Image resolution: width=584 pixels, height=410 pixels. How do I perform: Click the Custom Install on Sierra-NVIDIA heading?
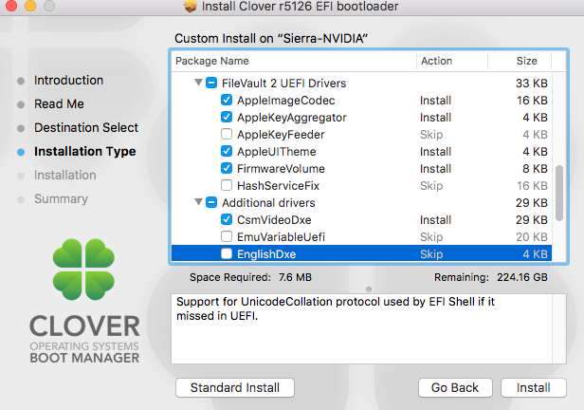pos(271,38)
